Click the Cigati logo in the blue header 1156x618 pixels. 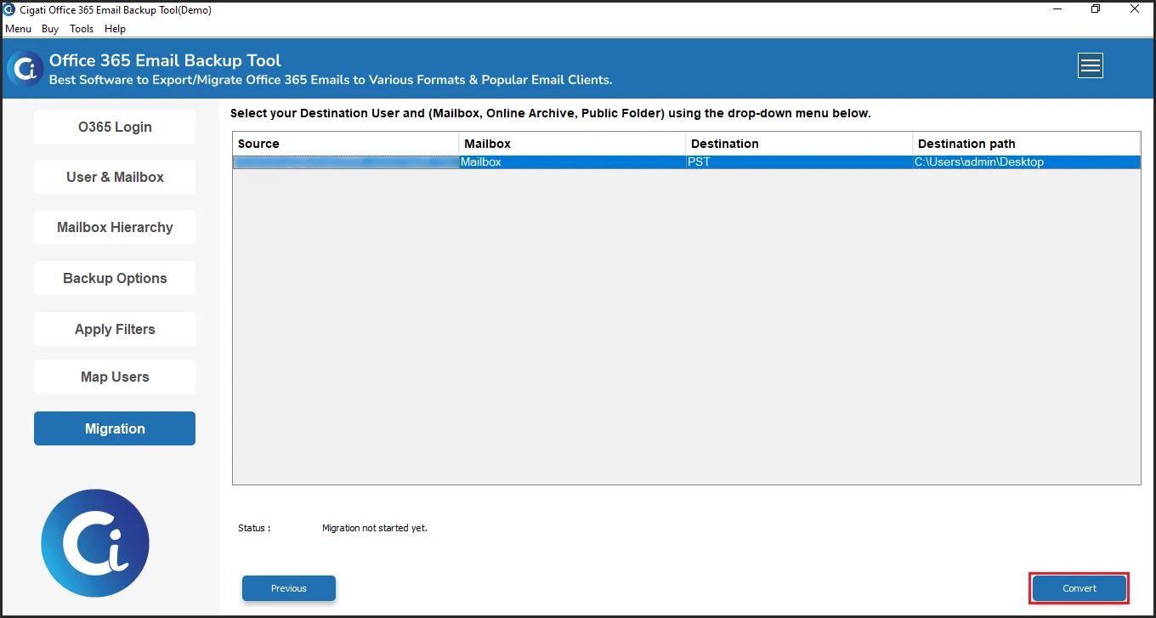coord(25,69)
